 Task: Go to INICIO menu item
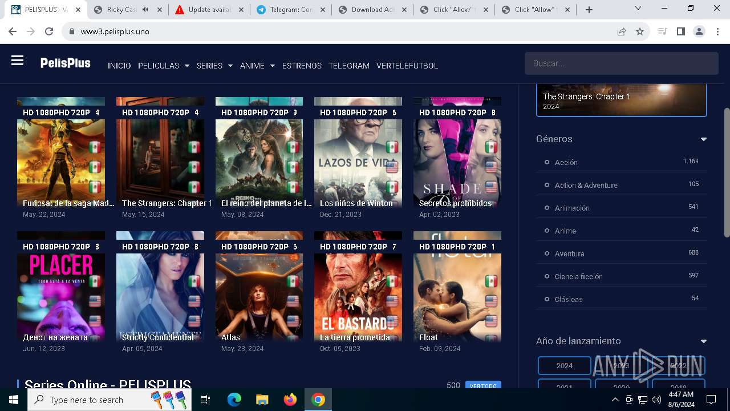coord(119,66)
